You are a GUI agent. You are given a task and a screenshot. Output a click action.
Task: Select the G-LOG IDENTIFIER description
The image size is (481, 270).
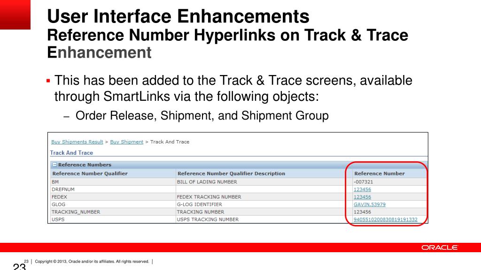click(x=199, y=204)
